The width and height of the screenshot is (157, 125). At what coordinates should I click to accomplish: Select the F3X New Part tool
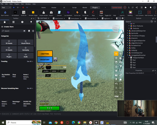[x=116, y=71]
